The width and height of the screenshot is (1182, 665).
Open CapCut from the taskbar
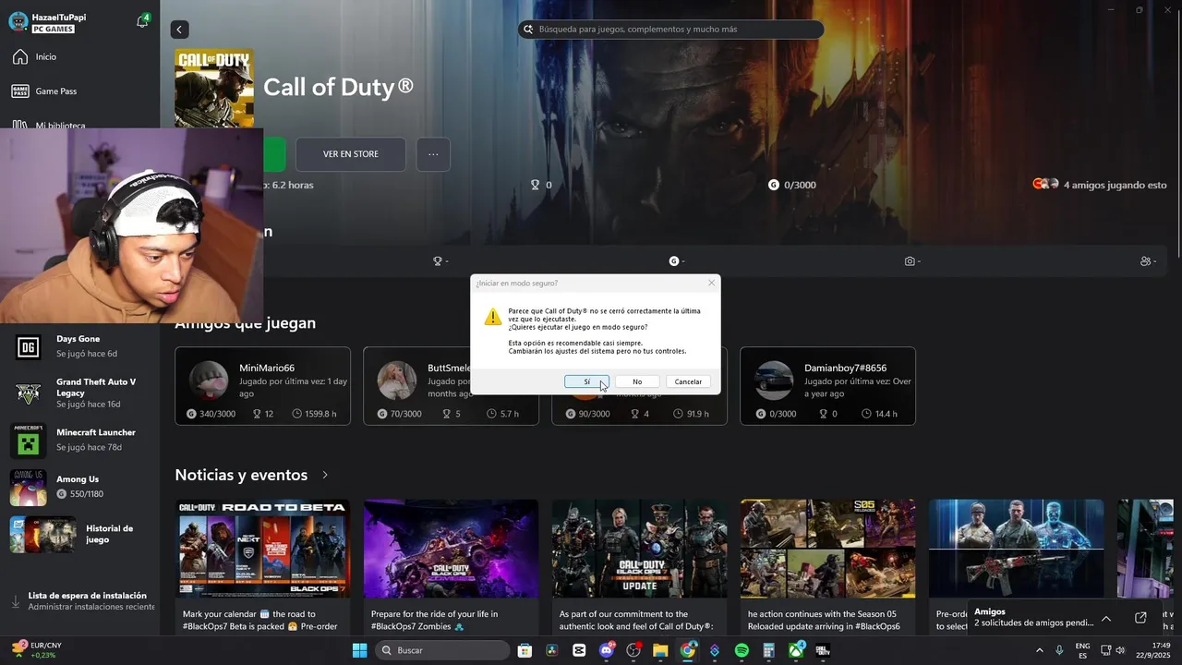click(x=579, y=650)
